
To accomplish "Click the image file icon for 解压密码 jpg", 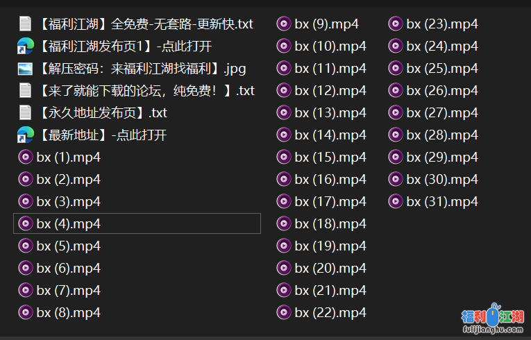I will click(x=25, y=69).
